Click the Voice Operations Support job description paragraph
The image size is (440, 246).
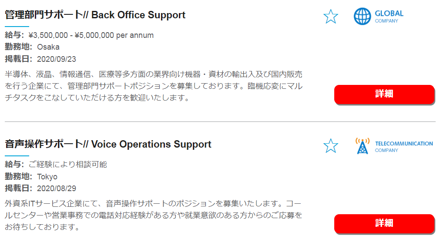pyautogui.click(x=154, y=215)
